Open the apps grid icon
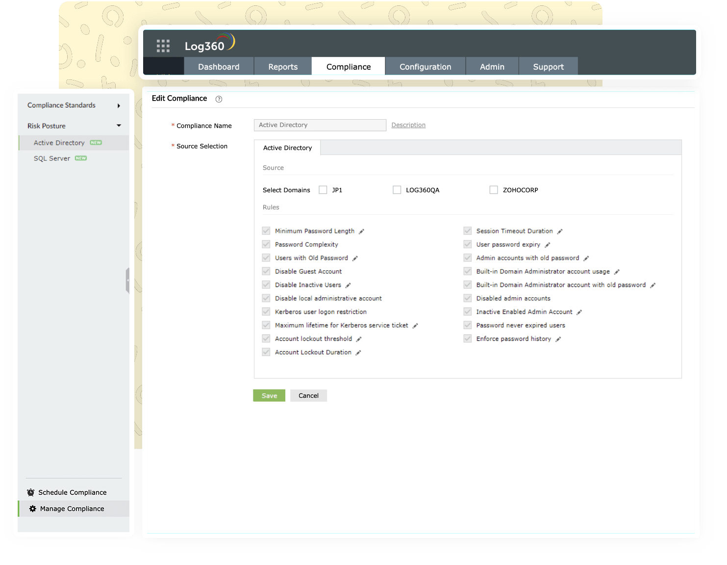727x565 pixels. click(163, 46)
